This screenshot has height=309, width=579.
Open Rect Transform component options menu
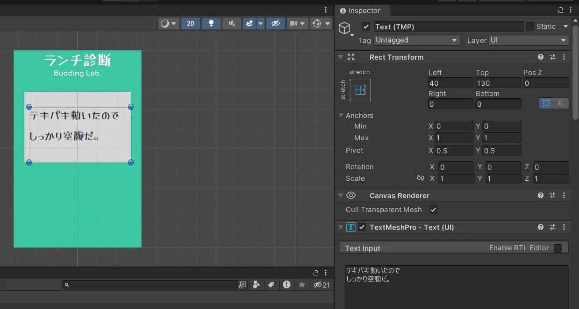(564, 57)
